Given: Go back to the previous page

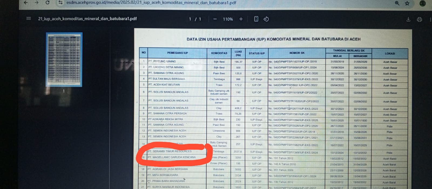Looking at the screenshot, I should point(26,3).
